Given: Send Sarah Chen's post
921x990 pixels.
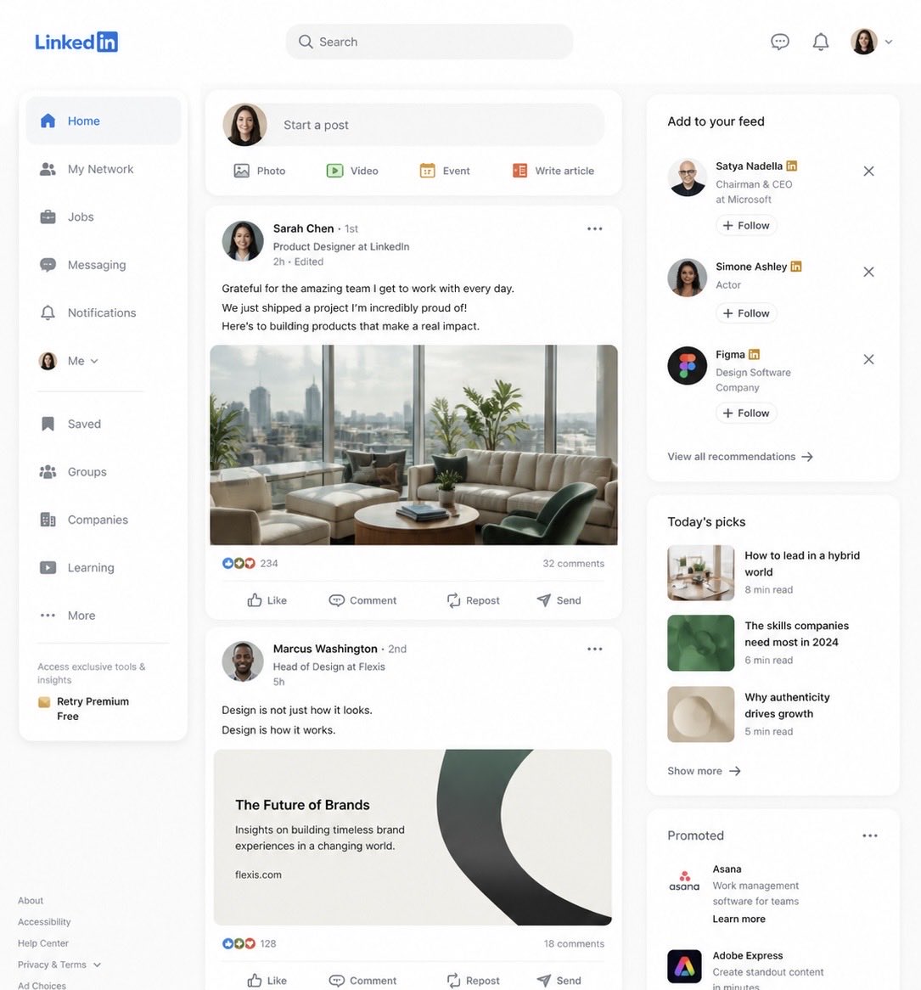Looking at the screenshot, I should pyautogui.click(x=559, y=600).
